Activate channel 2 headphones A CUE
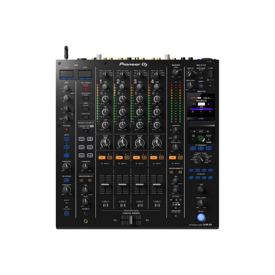This screenshot has width=275, height=275. pyautogui.click(x=119, y=158)
